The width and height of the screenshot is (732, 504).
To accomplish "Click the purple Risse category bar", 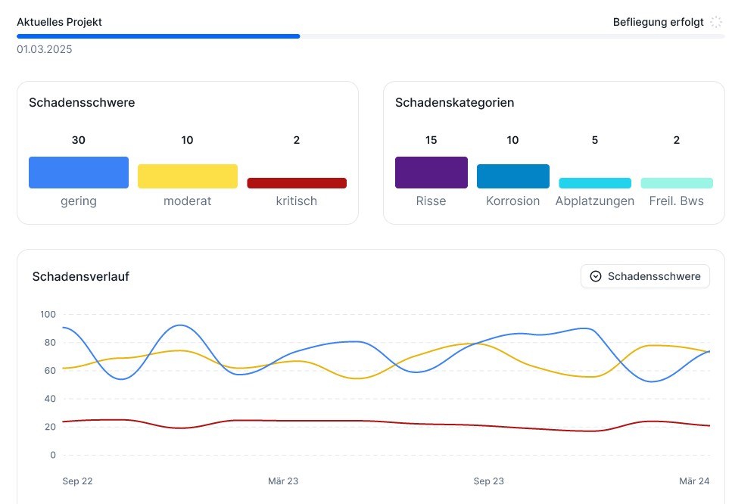I will (x=431, y=173).
